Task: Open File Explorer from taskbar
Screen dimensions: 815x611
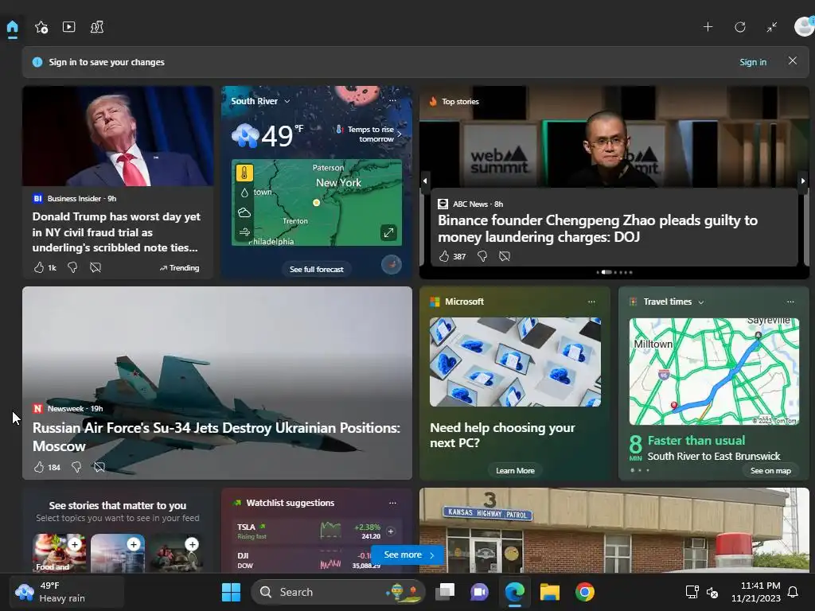Action: click(x=549, y=592)
